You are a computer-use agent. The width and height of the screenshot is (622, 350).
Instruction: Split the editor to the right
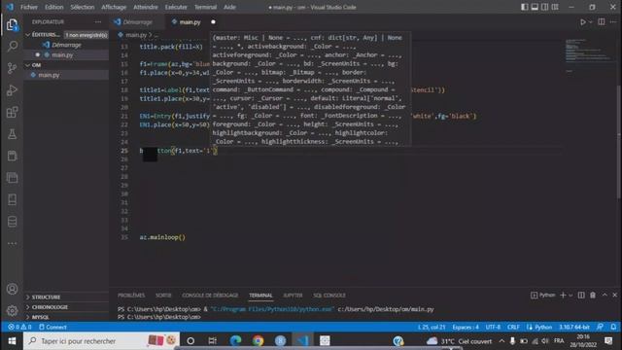point(602,22)
